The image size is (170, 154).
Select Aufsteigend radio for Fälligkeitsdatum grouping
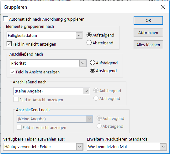pos(89,35)
